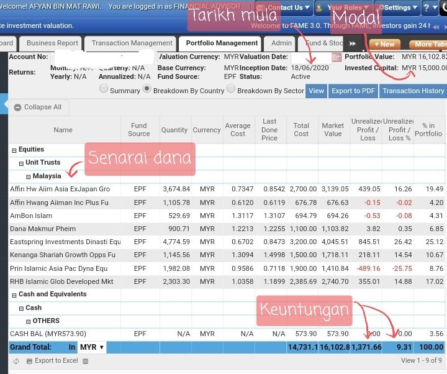447x374 pixels.
Task: Select the AmBon Islam fund row
Action: (227, 216)
